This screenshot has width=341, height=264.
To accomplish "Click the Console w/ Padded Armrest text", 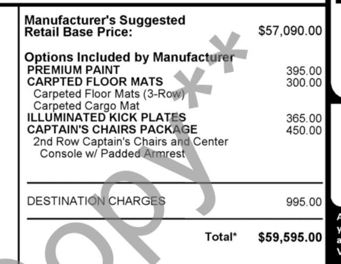I will (x=112, y=154).
